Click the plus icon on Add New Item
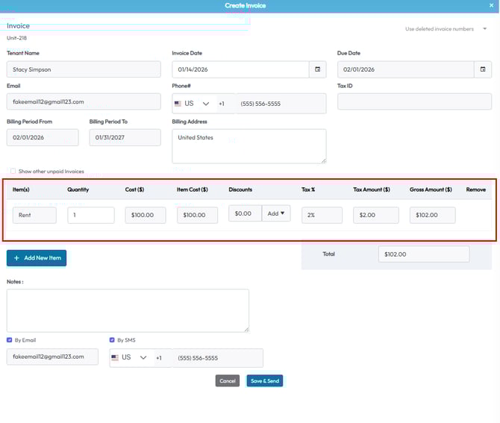500x423 pixels. [x=16, y=258]
